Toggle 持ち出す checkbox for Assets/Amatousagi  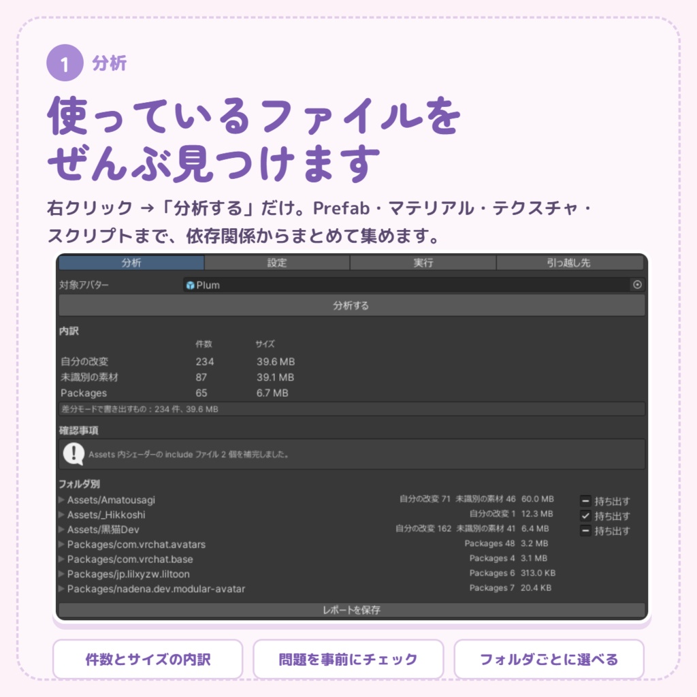(x=585, y=501)
